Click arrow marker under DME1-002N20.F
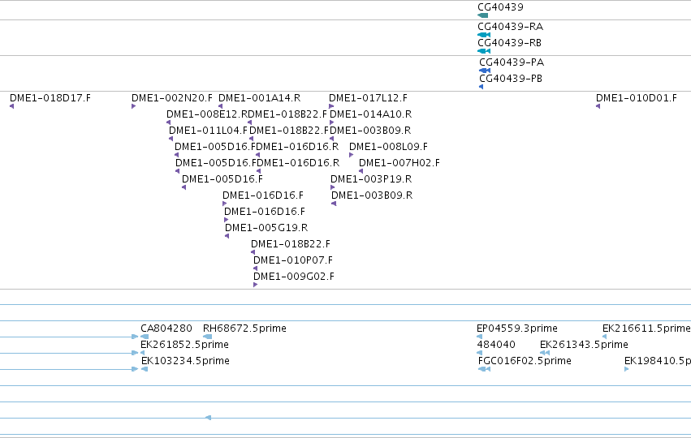Screen dimensions: 691x438 133,106
